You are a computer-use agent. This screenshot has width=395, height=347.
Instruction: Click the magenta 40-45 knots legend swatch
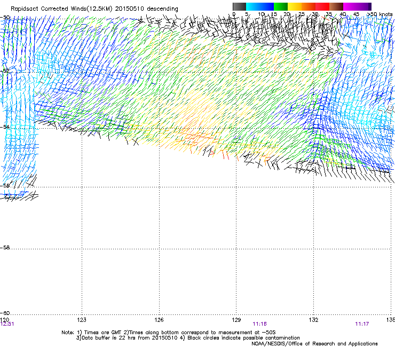point(350,6)
